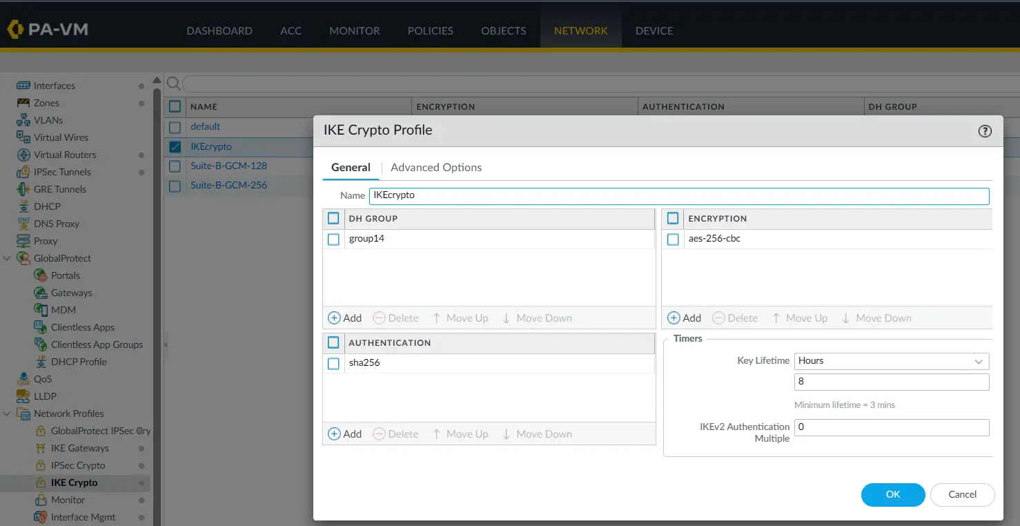The width and height of the screenshot is (1020, 526).
Task: Click the Proxy sidebar icon
Action: point(23,241)
